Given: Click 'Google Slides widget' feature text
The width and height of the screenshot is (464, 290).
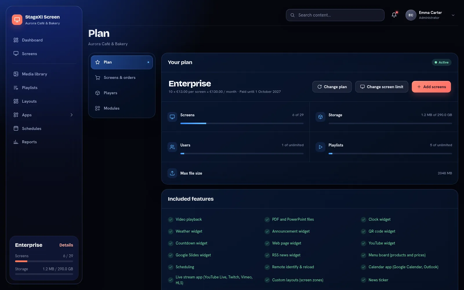Looking at the screenshot, I should (193, 255).
